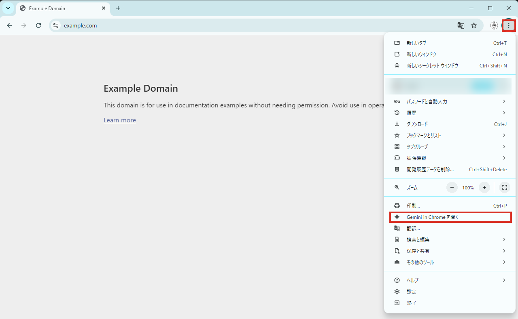
Task: Maximize the Chrome window
Action: [490, 8]
